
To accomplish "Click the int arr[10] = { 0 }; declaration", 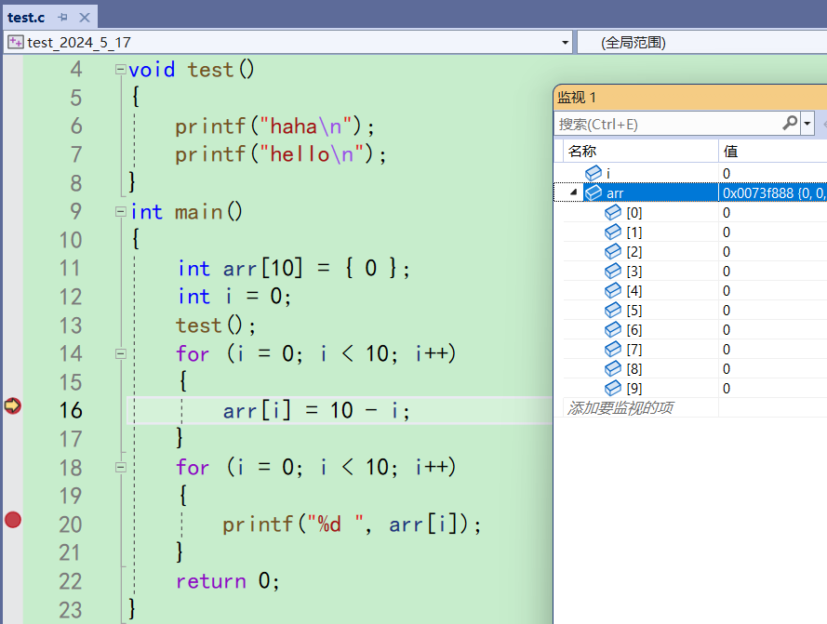I will point(293,268).
